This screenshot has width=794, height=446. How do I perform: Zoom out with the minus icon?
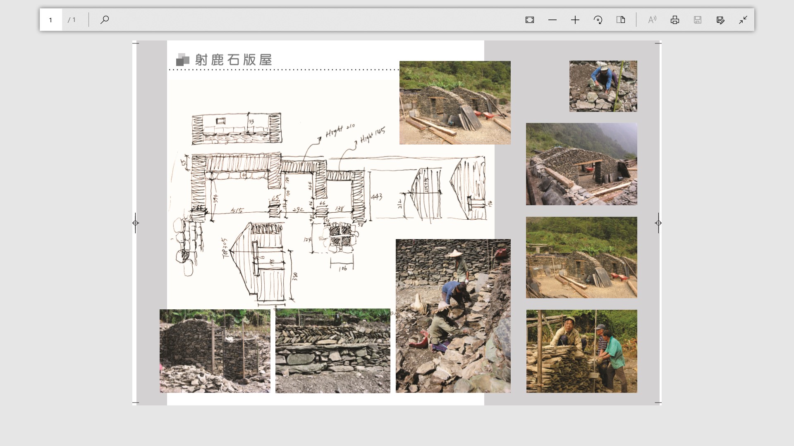(552, 20)
